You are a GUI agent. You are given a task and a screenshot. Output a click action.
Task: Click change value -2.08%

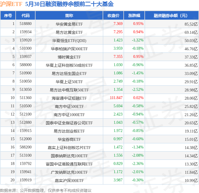[x=138, y=156]
